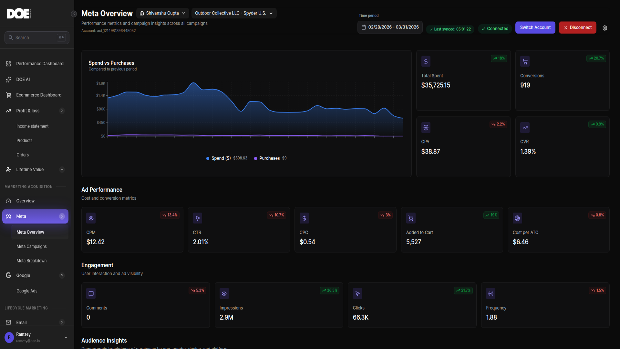The width and height of the screenshot is (620, 349).
Task: Click the Email envelope icon
Action: tap(8, 323)
